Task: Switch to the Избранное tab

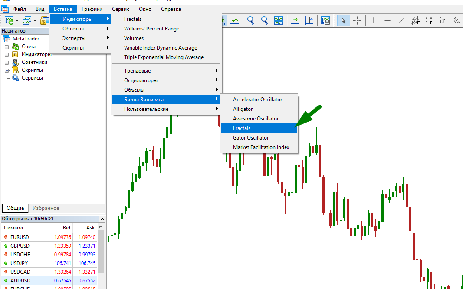Action: [x=46, y=208]
